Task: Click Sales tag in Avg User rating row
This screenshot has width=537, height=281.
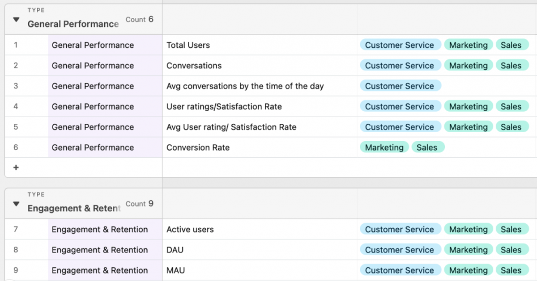Action: [512, 127]
